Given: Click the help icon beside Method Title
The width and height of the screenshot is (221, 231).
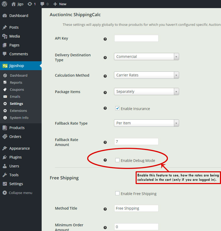Looking at the screenshot, I should [105, 209].
